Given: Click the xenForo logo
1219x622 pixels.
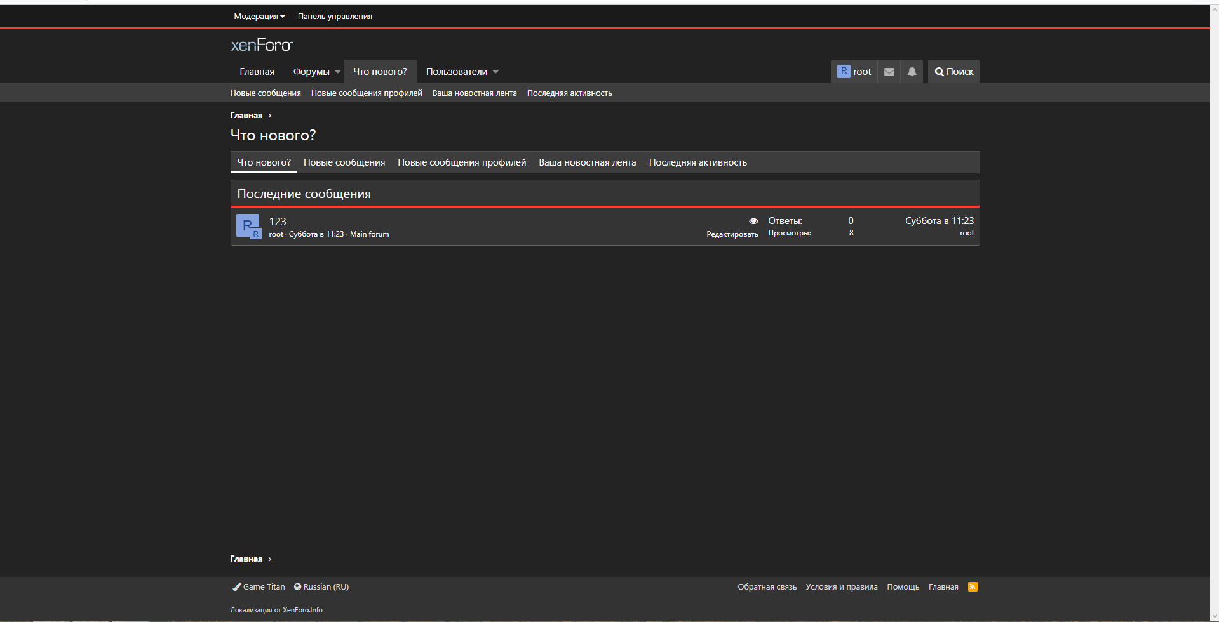Looking at the screenshot, I should pyautogui.click(x=262, y=45).
